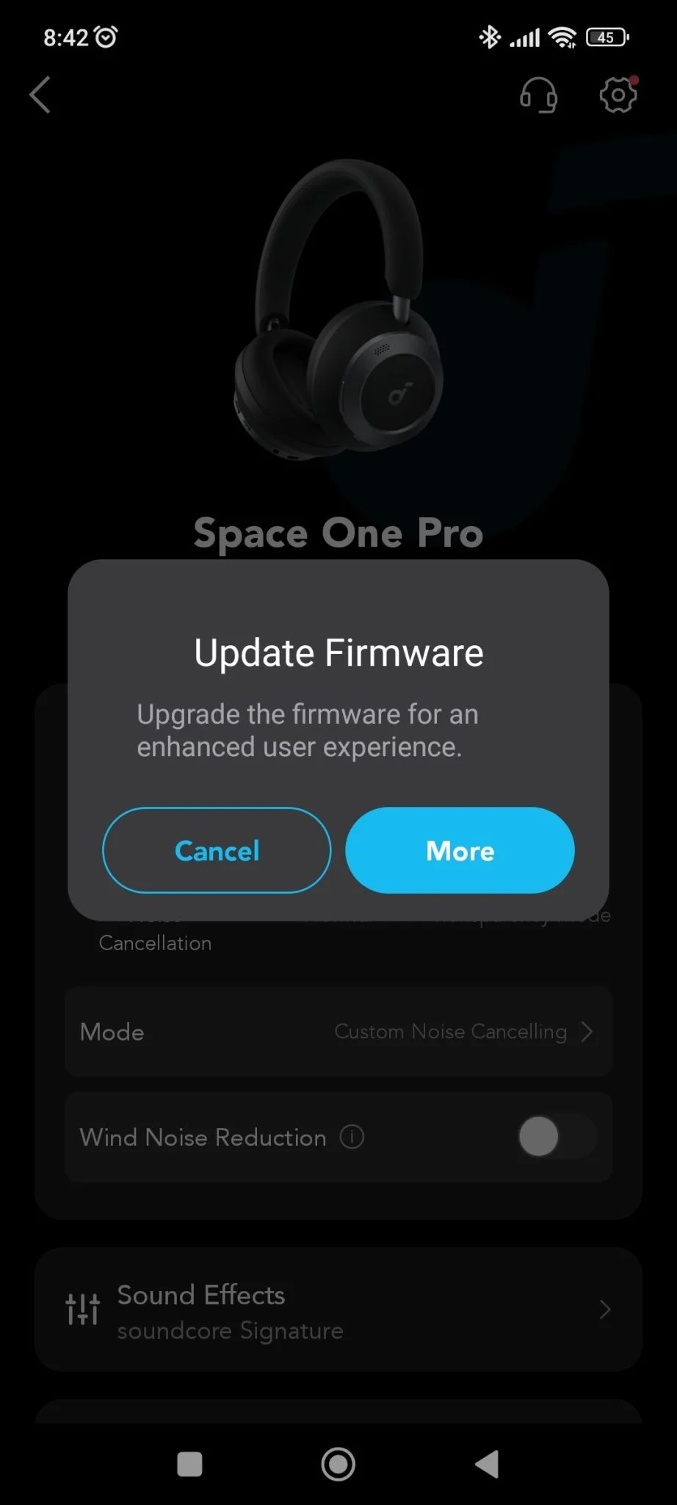Click the Wind Noise Reduction info icon

352,1137
